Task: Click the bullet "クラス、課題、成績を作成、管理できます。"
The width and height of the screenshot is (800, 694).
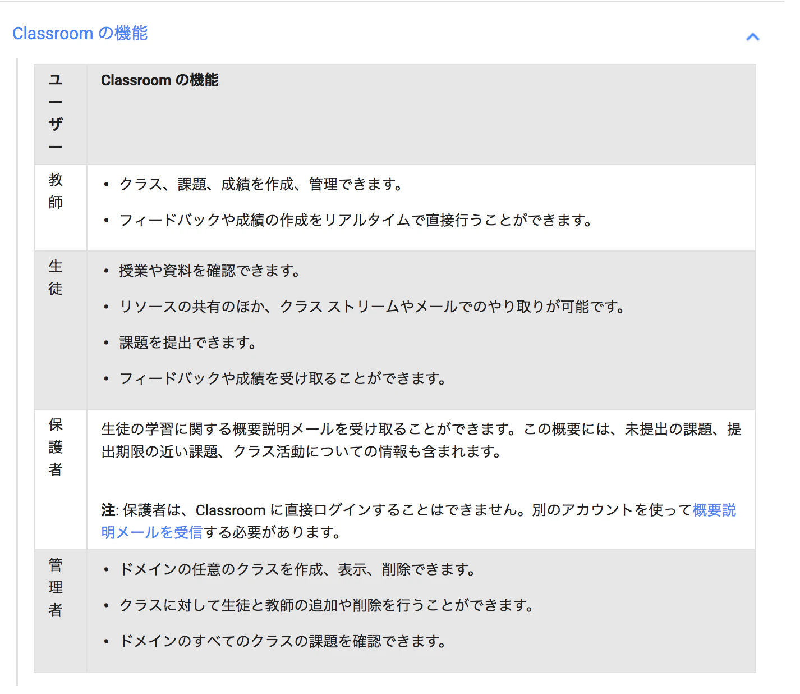Action: tap(261, 184)
